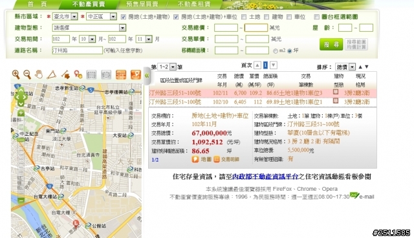Go to next page arrow

(274, 65)
